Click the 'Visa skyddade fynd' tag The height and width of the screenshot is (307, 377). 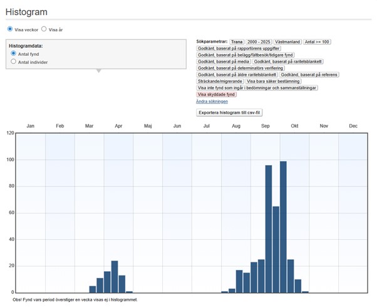pyautogui.click(x=216, y=94)
